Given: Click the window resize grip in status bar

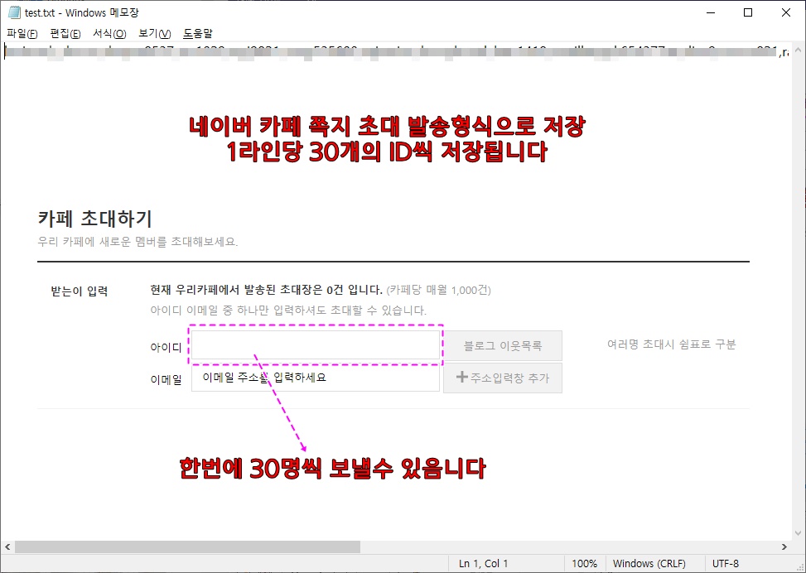Looking at the screenshot, I should click(800, 567).
